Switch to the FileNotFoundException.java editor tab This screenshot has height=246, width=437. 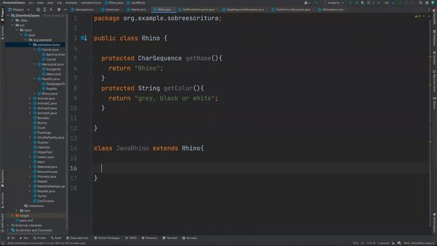point(291,10)
